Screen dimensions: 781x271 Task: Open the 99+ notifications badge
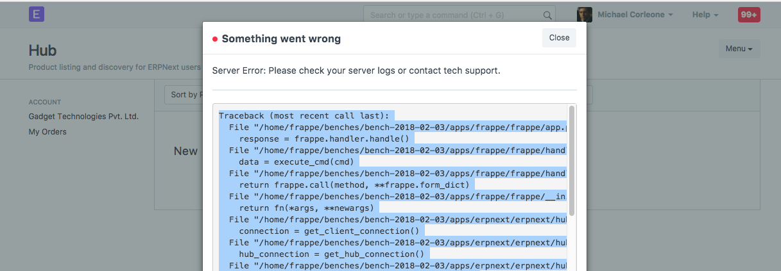[x=749, y=15]
